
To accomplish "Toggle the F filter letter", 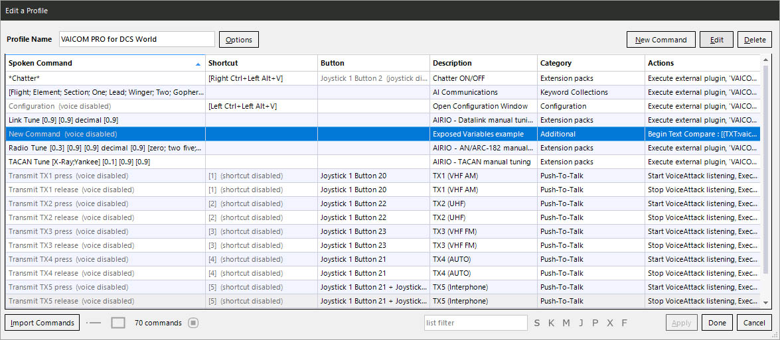I will pos(624,323).
